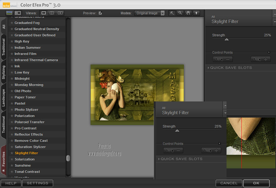Toggle favorite star beside Tonal Contrast

[12, 172]
